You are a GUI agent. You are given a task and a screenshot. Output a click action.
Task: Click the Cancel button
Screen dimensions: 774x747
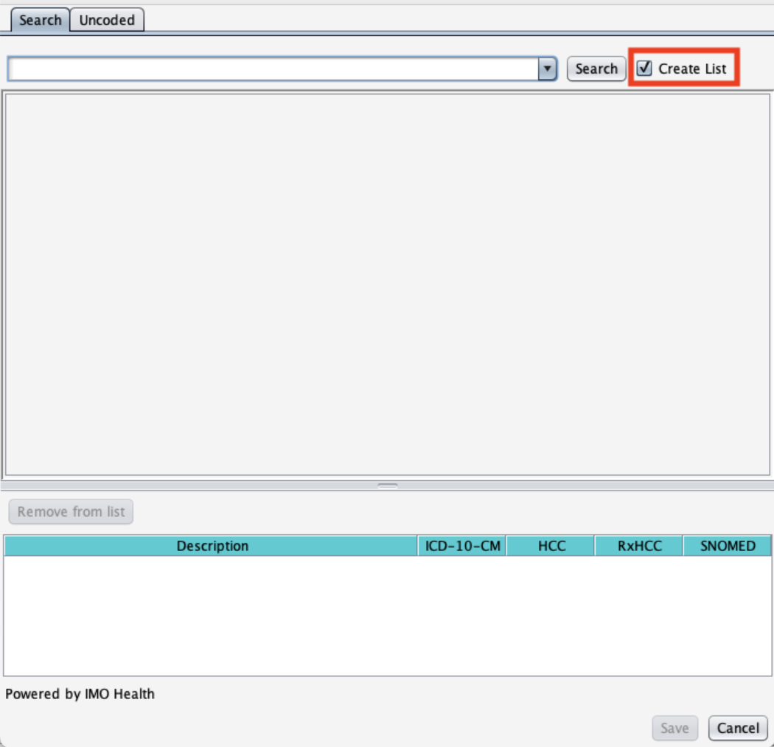click(738, 728)
